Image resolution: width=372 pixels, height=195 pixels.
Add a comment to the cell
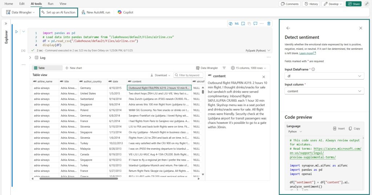pos(255,24)
